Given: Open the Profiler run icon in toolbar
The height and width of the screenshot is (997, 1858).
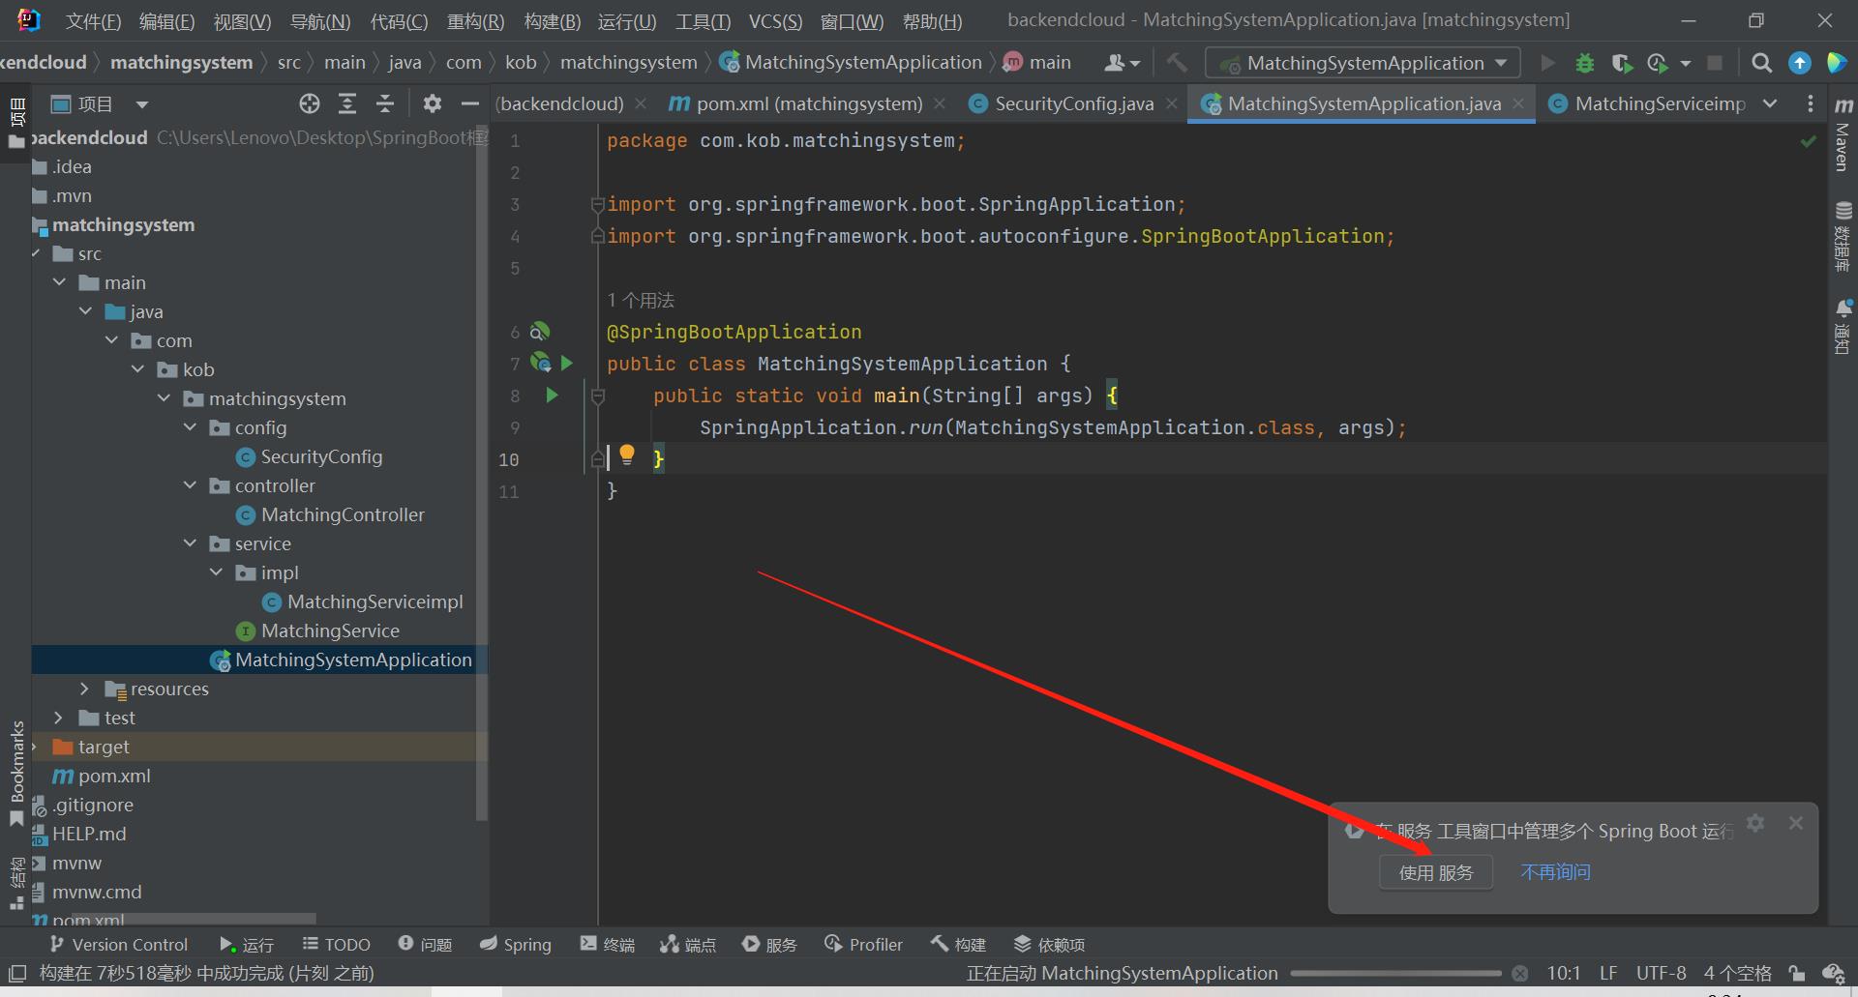Looking at the screenshot, I should tap(1658, 63).
